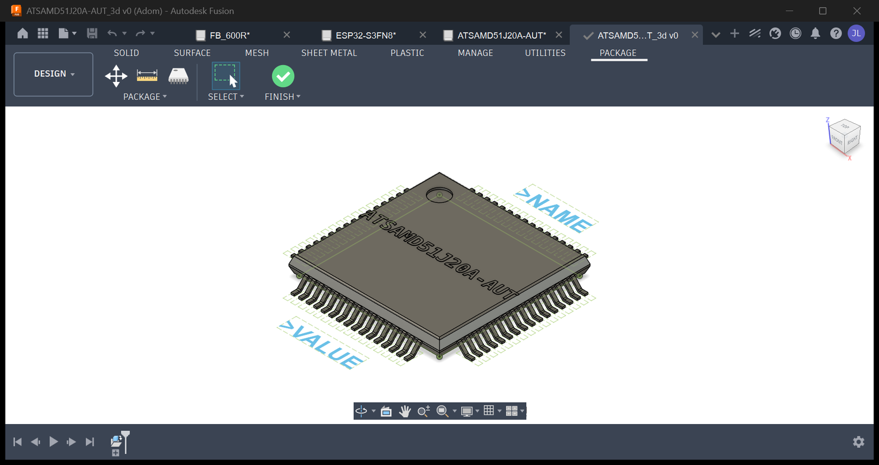The height and width of the screenshot is (465, 879).
Task: Open a new design tab with plus
Action: coord(734,34)
